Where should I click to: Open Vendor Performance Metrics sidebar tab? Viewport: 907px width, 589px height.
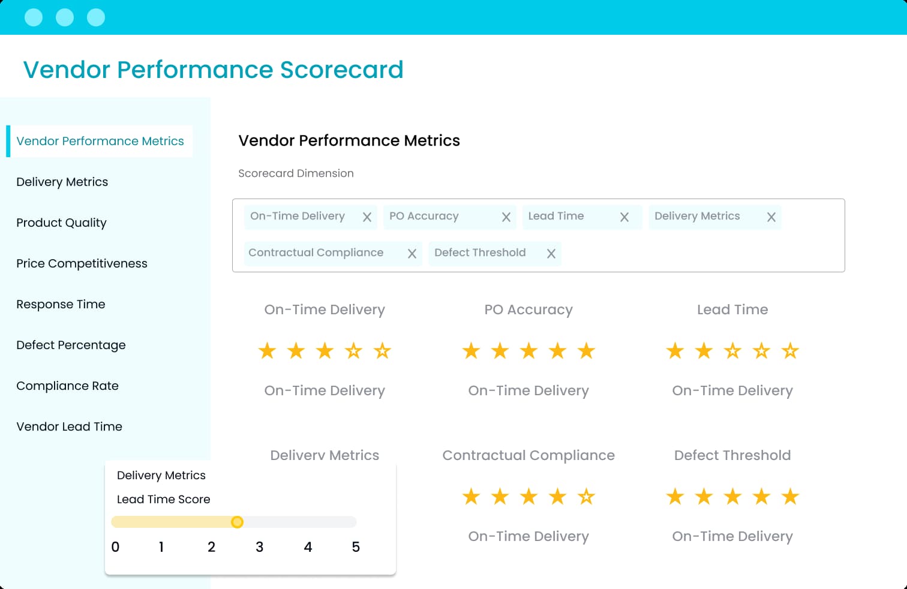(100, 141)
